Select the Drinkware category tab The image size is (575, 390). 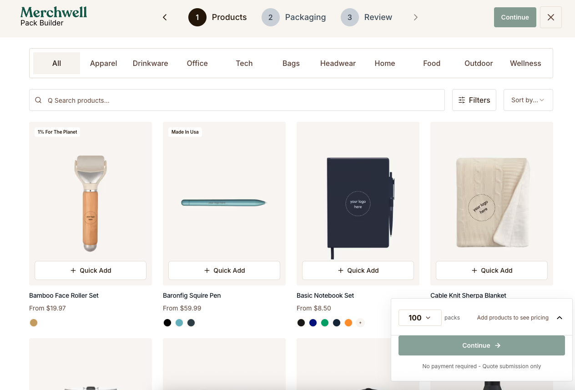coord(150,63)
